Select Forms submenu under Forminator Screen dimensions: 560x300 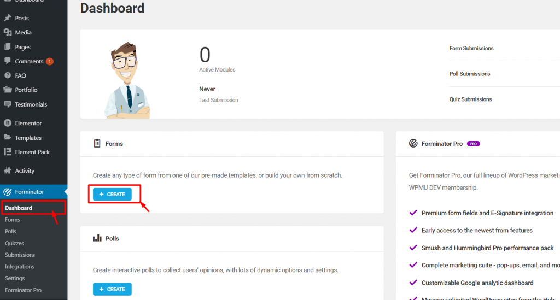[13, 220]
